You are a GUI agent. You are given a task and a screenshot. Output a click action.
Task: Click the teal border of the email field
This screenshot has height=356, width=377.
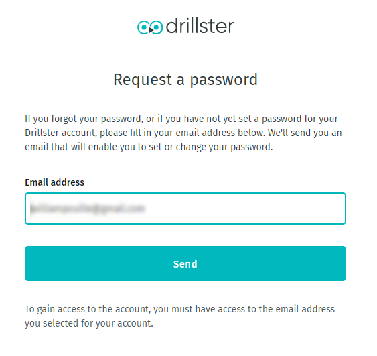185,193
